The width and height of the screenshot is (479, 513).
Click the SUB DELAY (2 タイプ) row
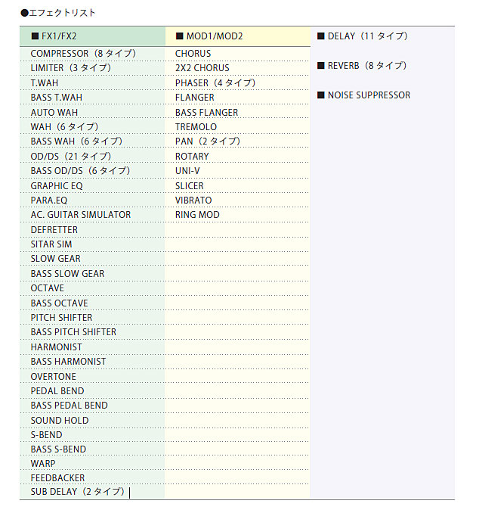click(x=78, y=493)
